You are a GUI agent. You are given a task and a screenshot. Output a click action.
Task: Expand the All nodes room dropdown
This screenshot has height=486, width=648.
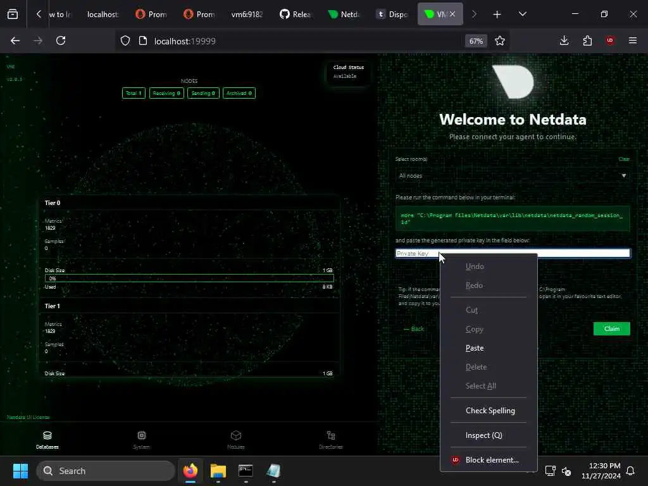click(x=513, y=176)
